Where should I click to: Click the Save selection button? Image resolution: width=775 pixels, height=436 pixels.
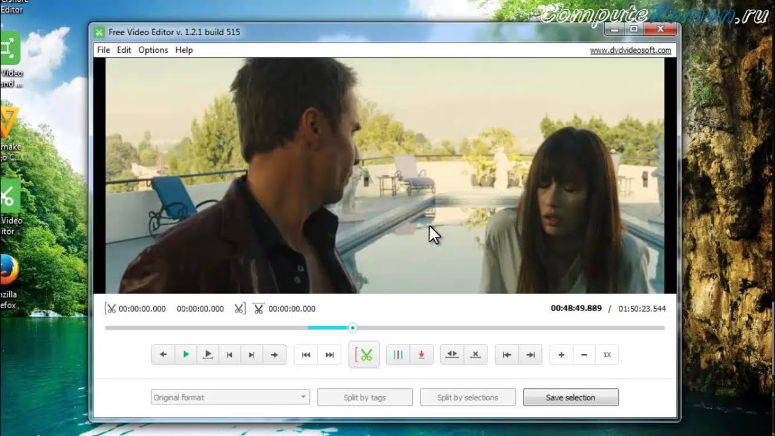570,397
